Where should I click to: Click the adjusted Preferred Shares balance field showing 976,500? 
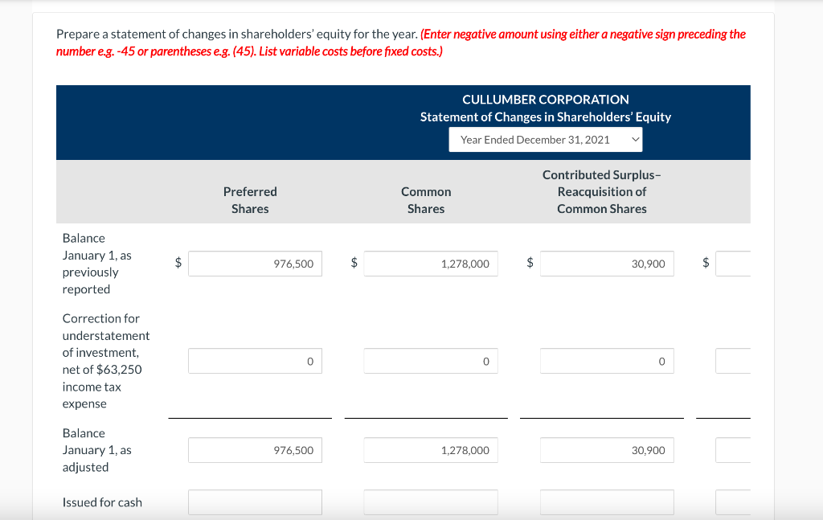pos(255,450)
